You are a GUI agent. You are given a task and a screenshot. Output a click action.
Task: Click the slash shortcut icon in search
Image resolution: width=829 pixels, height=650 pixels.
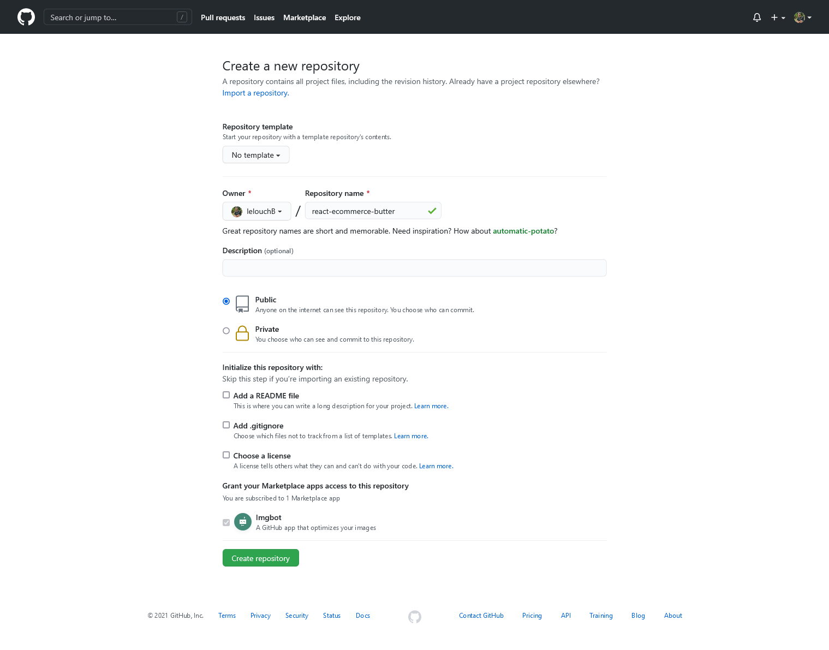click(182, 17)
